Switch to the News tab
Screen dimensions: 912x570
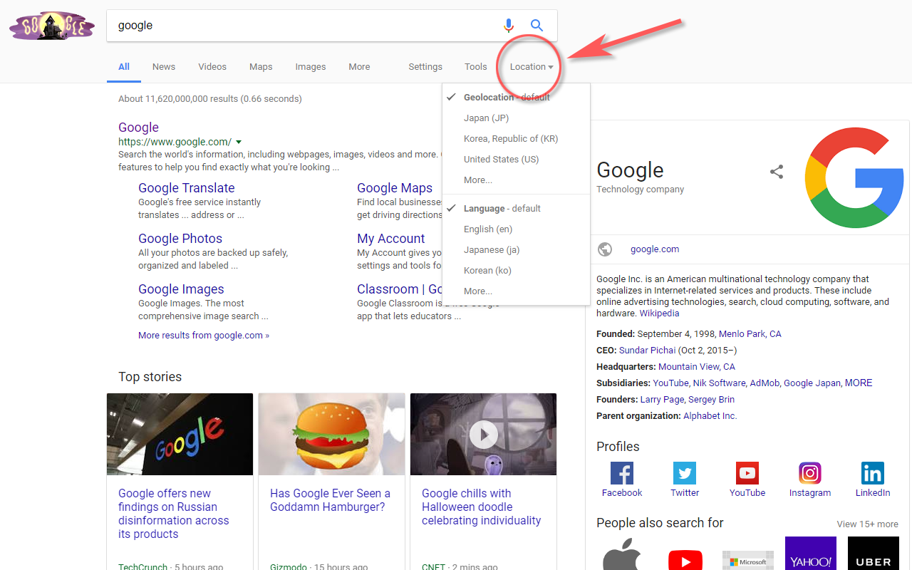pos(163,66)
